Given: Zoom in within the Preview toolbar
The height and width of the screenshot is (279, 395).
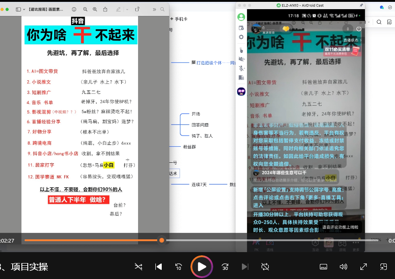Looking at the screenshot, I should tap(95, 9).
